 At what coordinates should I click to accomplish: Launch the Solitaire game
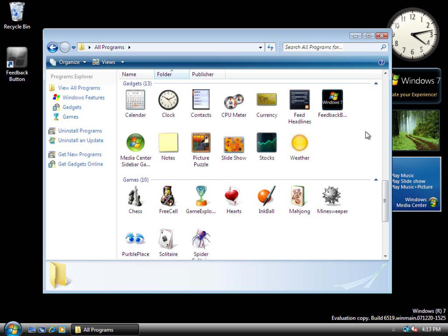pyautogui.click(x=168, y=243)
